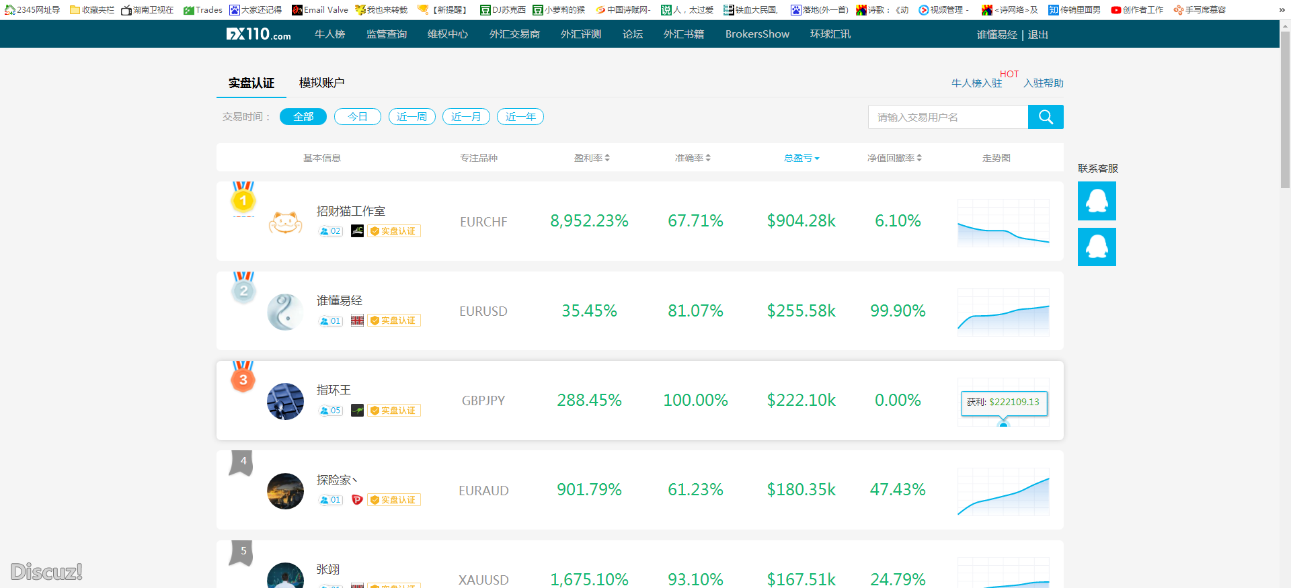The width and height of the screenshot is (1291, 588).
Task: Click 实盘认证 badge for 谁懂易经
Action: tap(394, 321)
